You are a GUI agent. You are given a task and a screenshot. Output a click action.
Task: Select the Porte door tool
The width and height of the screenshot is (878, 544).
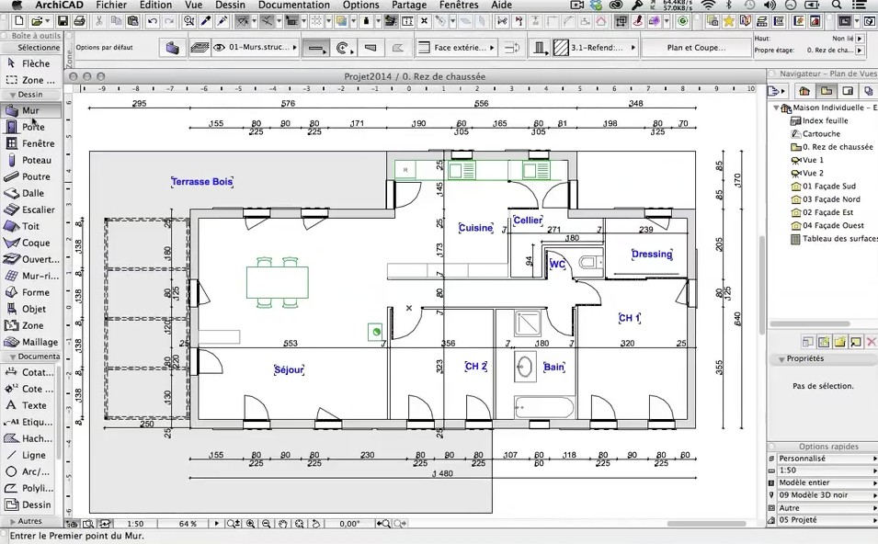[x=30, y=127]
